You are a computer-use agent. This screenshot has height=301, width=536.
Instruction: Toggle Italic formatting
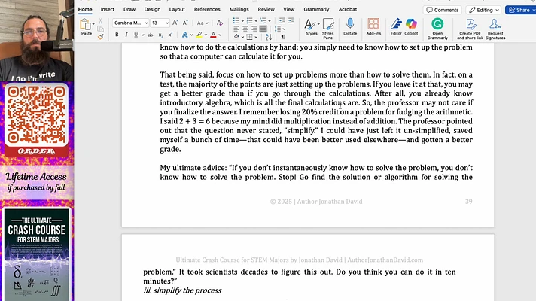[x=126, y=35]
